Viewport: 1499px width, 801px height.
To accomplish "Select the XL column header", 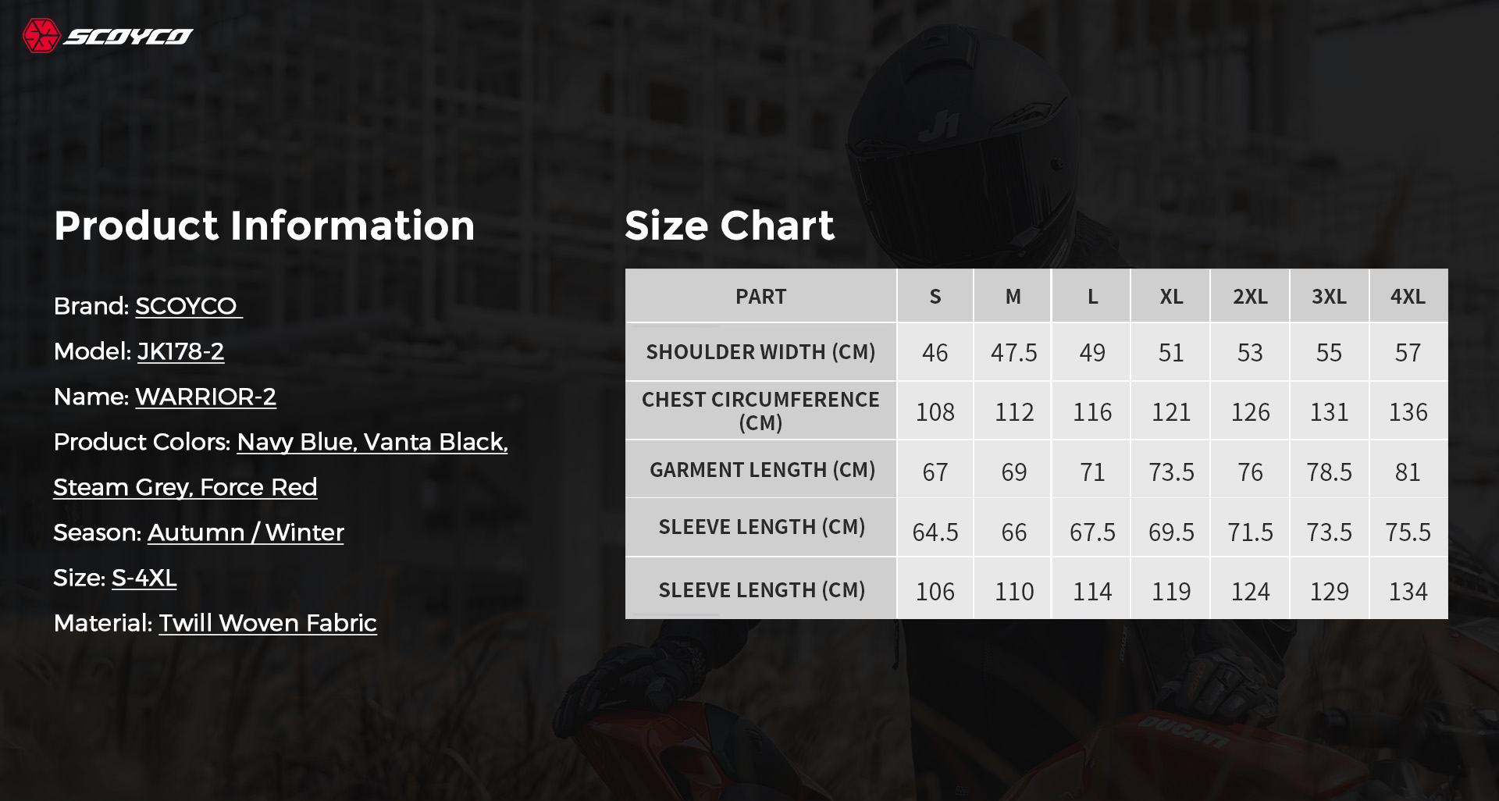I will tap(1170, 297).
